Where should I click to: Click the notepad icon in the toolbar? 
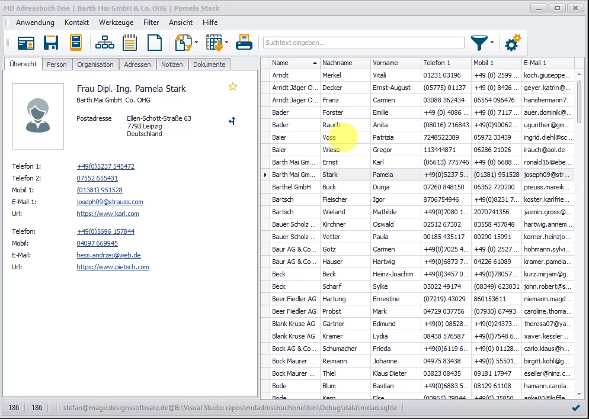pos(130,43)
